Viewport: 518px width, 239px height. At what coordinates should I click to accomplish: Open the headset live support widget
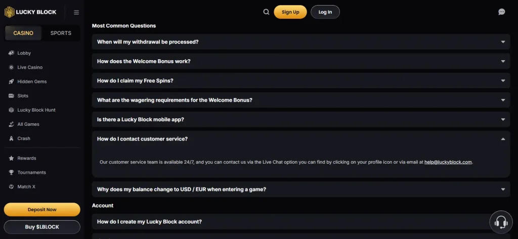(x=501, y=222)
